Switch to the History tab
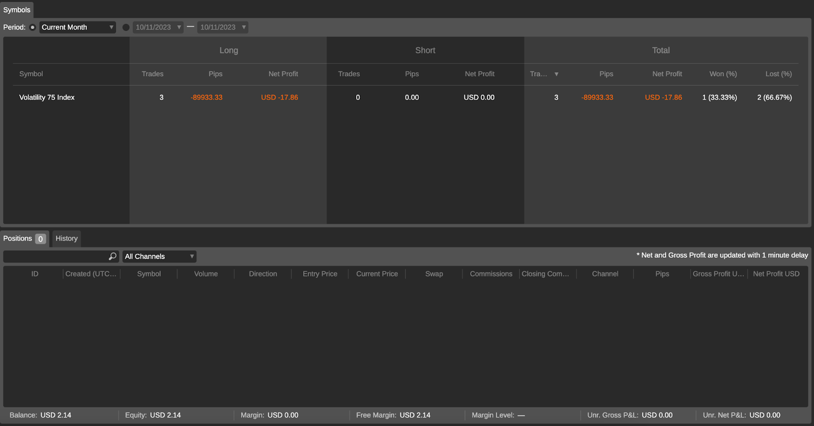 pos(67,238)
